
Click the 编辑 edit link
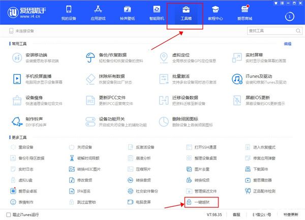pos(287,44)
